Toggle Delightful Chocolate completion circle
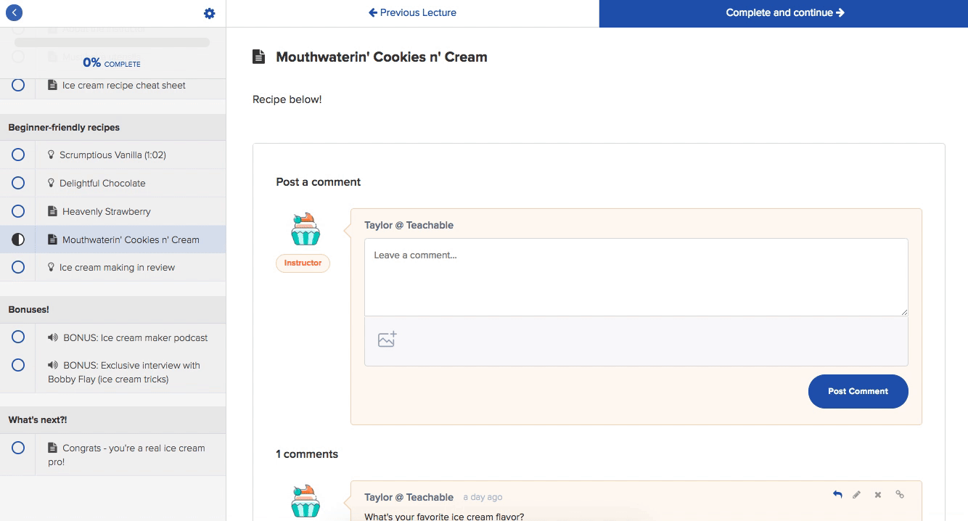 coord(18,183)
